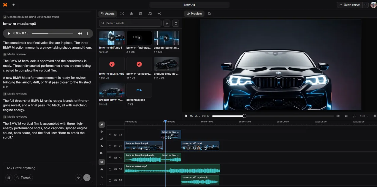
Task: Open the scan-frame panel icon next to Assets
Action: pyautogui.click(x=122, y=14)
